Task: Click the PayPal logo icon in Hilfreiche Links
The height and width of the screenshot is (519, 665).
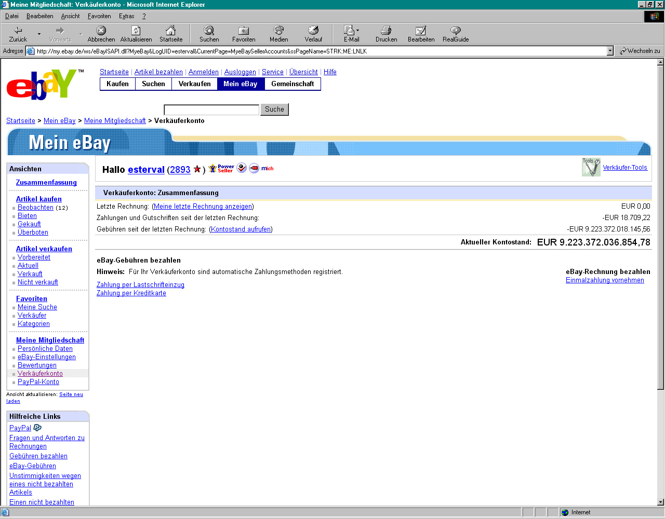Action: pos(37,428)
